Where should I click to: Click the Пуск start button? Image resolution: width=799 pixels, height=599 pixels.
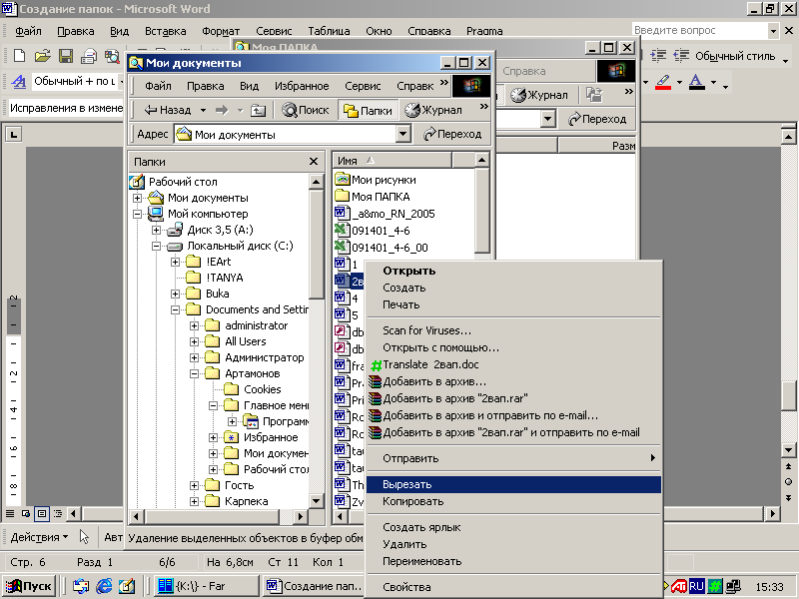click(x=29, y=586)
